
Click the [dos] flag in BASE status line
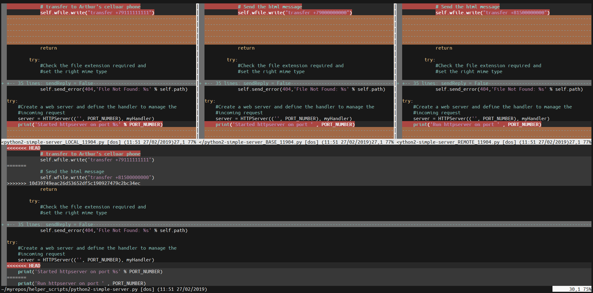click(x=311, y=142)
